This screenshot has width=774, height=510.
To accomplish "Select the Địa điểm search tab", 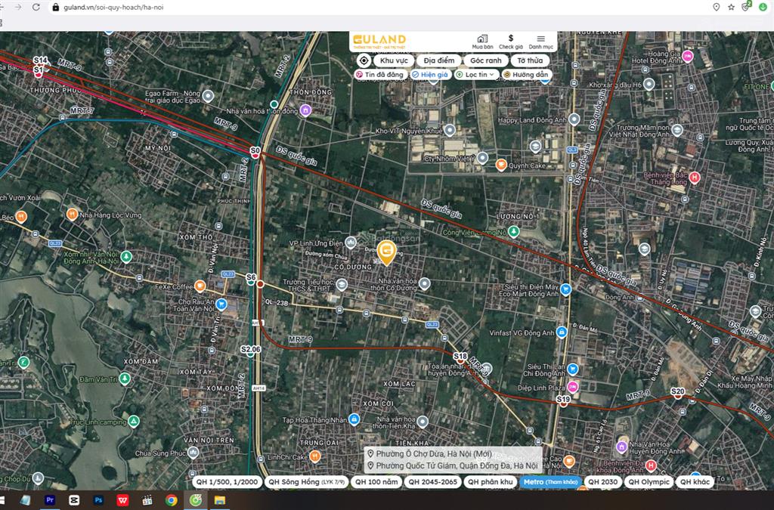I will [439, 60].
